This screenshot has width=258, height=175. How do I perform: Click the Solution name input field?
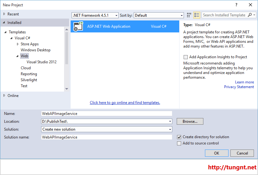(107, 137)
